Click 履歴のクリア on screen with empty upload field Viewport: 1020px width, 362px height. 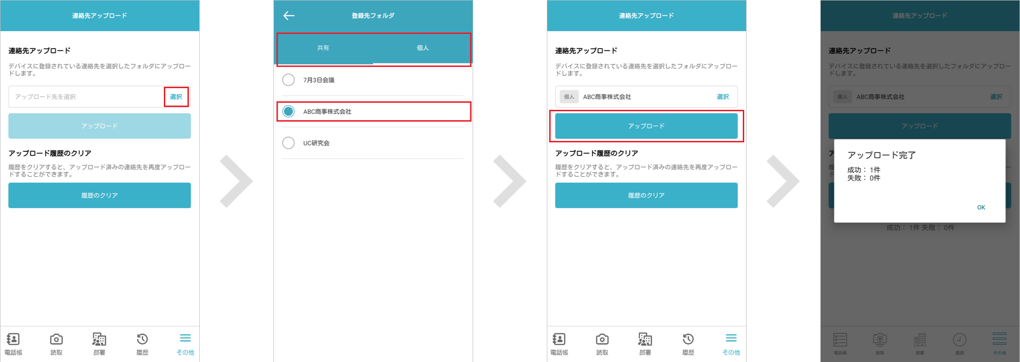coord(100,195)
